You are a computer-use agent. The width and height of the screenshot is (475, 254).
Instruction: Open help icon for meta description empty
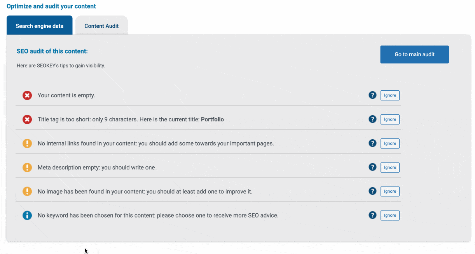pos(372,167)
